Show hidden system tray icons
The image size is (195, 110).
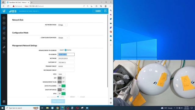(x=175, y=108)
